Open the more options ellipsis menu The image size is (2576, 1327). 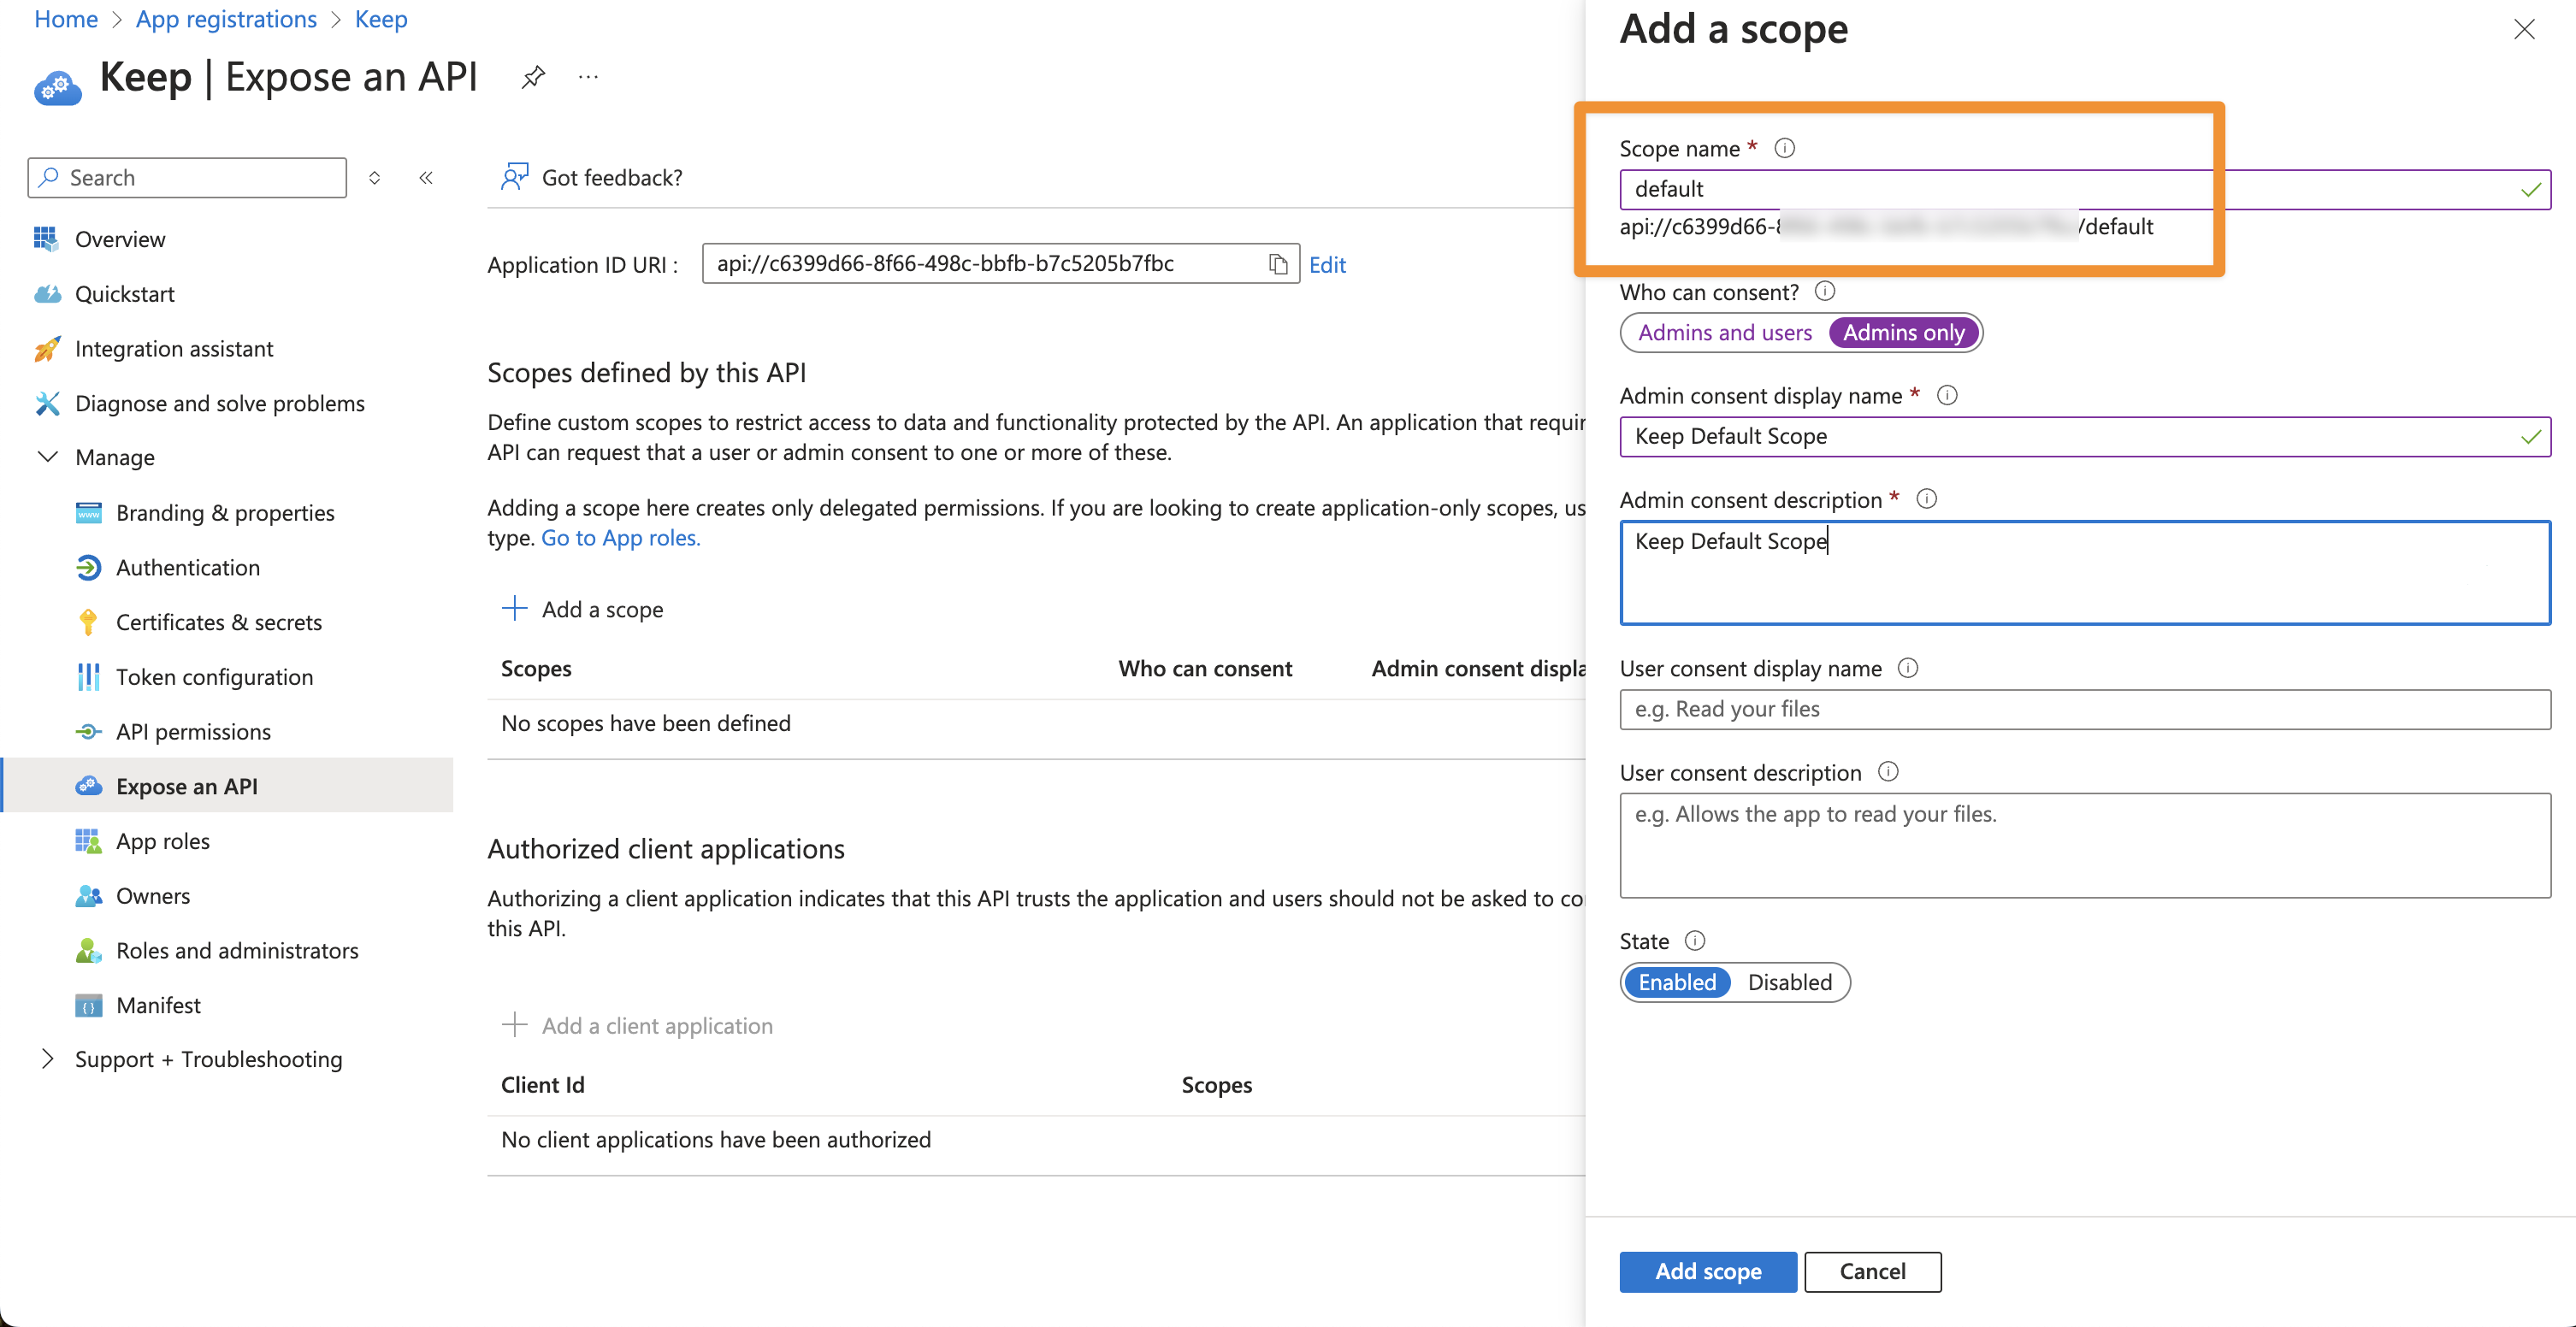coord(588,77)
